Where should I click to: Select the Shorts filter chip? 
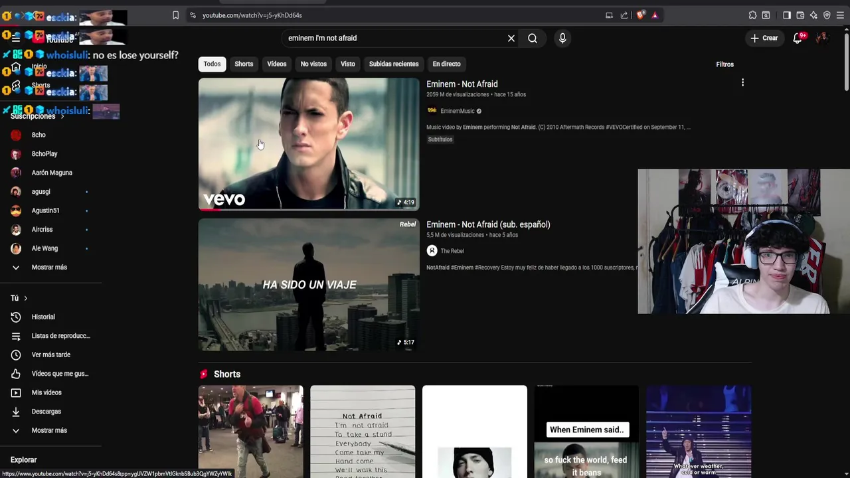244,64
